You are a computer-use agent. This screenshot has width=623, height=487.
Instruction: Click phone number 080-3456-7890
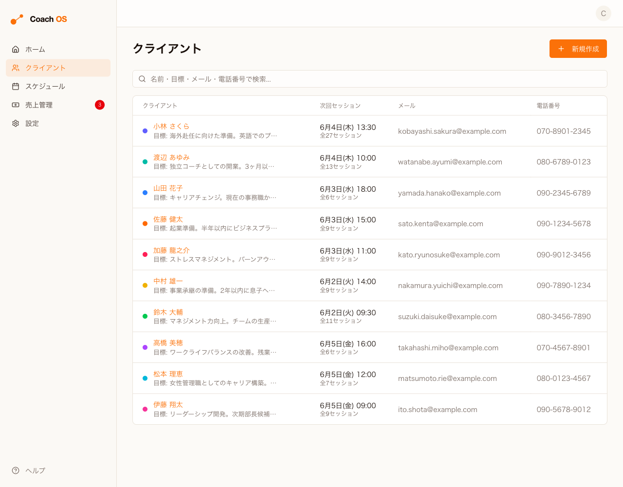click(564, 317)
